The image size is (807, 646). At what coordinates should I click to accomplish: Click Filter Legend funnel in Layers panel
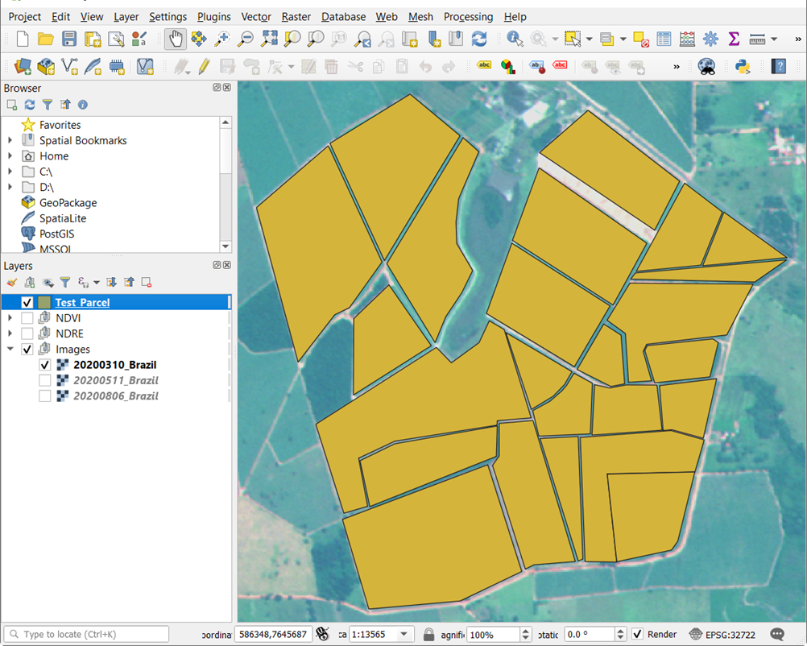coord(65,283)
